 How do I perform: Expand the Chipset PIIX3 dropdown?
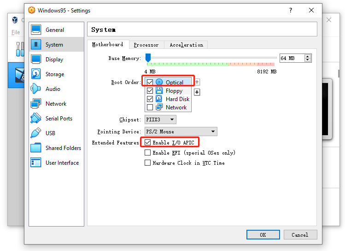[x=160, y=120]
